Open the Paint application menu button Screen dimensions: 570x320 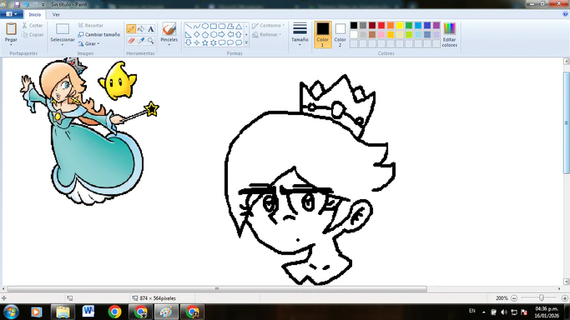[11, 14]
